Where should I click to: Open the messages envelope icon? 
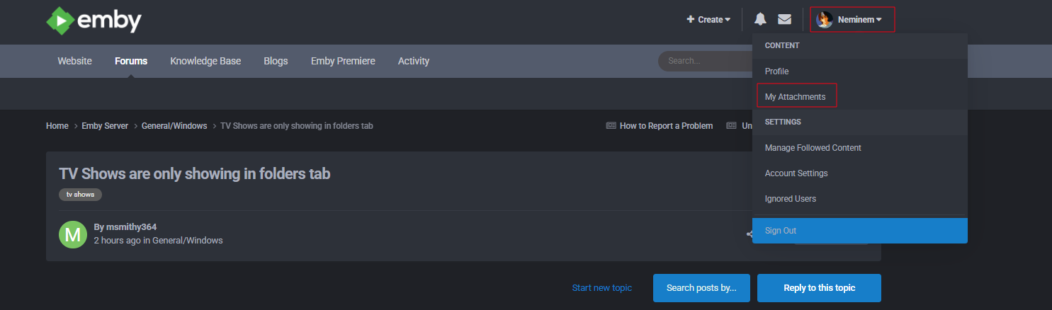point(784,19)
